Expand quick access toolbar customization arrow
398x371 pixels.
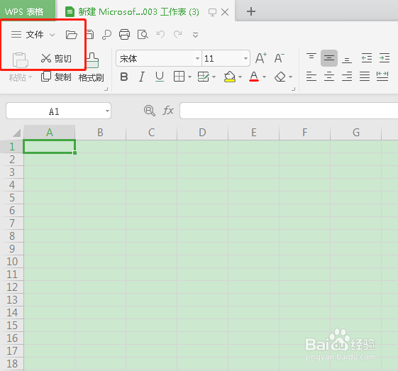click(195, 35)
